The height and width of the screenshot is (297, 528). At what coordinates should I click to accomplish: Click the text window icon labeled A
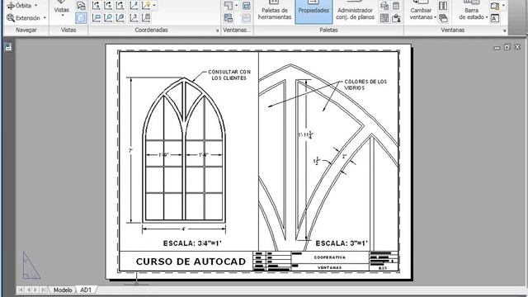coord(495,18)
